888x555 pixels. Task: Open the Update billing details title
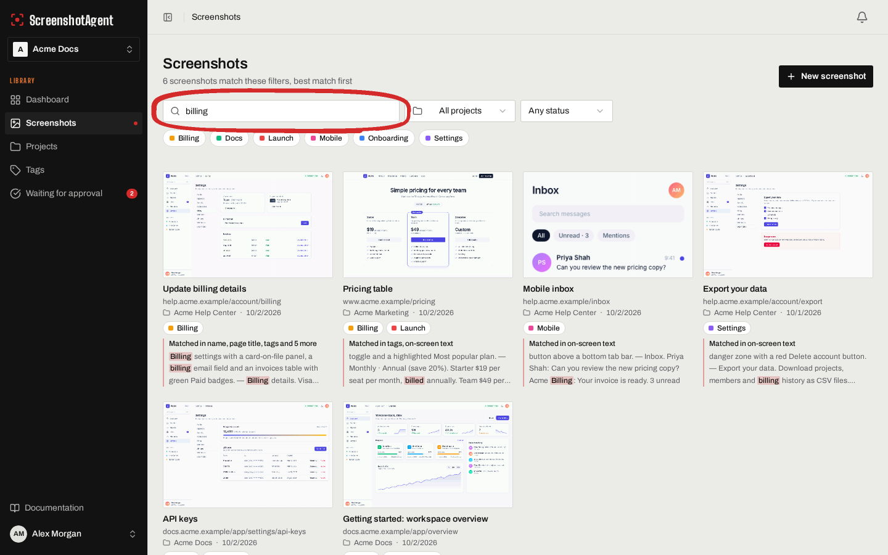205,289
